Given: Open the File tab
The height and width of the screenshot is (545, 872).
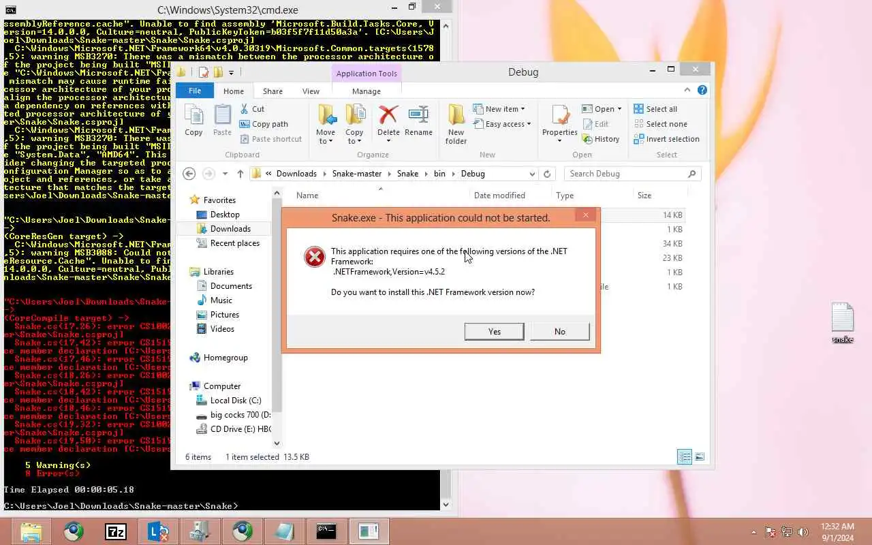Looking at the screenshot, I should click(195, 91).
